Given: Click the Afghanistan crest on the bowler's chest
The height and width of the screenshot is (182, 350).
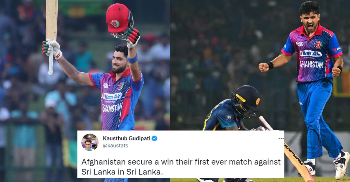Looking at the screenshot, I should tap(318, 45).
